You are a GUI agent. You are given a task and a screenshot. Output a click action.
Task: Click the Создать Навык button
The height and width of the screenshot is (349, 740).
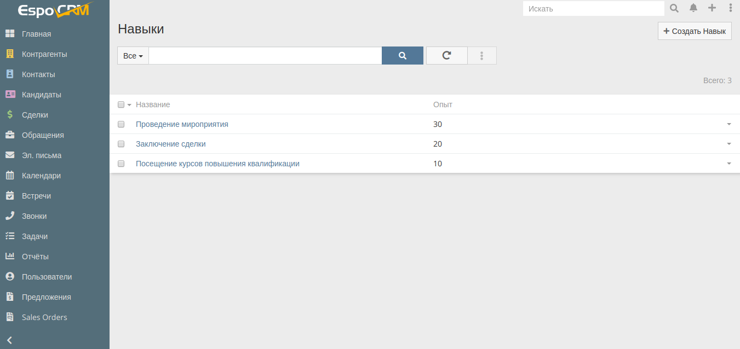pyautogui.click(x=694, y=31)
